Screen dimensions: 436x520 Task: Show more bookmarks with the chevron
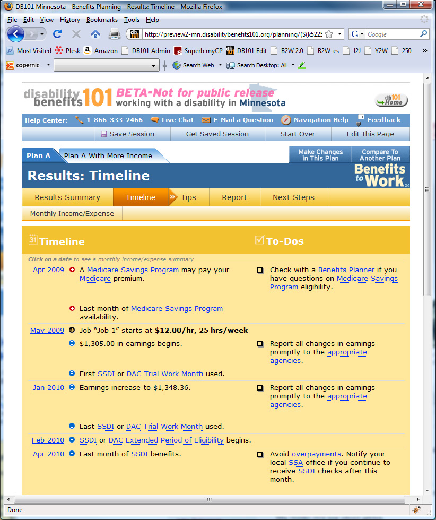click(x=425, y=50)
